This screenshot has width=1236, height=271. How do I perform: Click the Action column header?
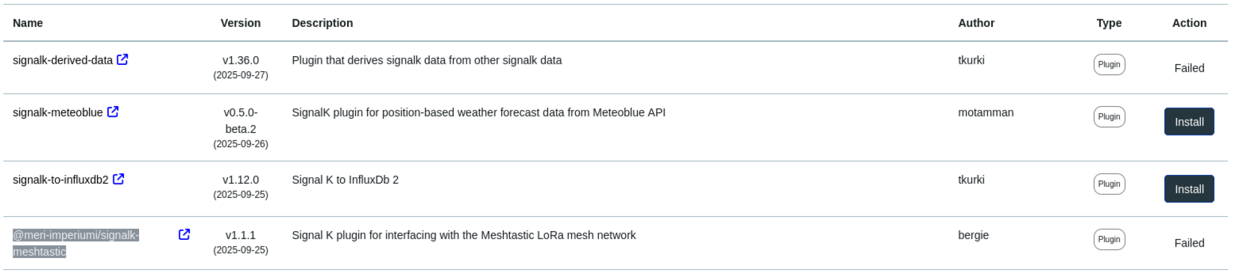coord(1189,23)
